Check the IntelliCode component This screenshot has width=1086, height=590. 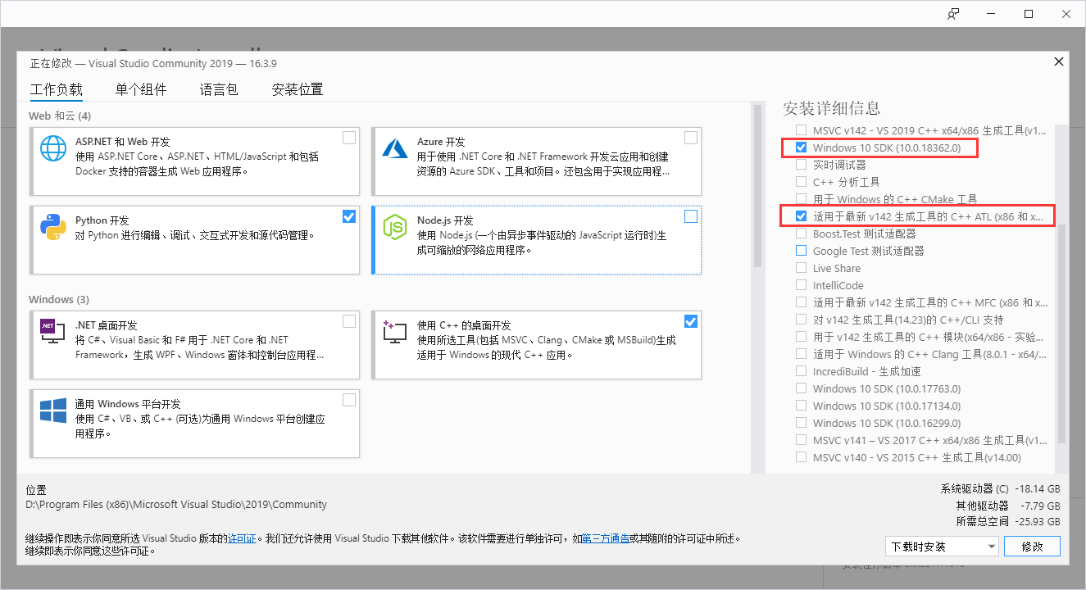[801, 285]
